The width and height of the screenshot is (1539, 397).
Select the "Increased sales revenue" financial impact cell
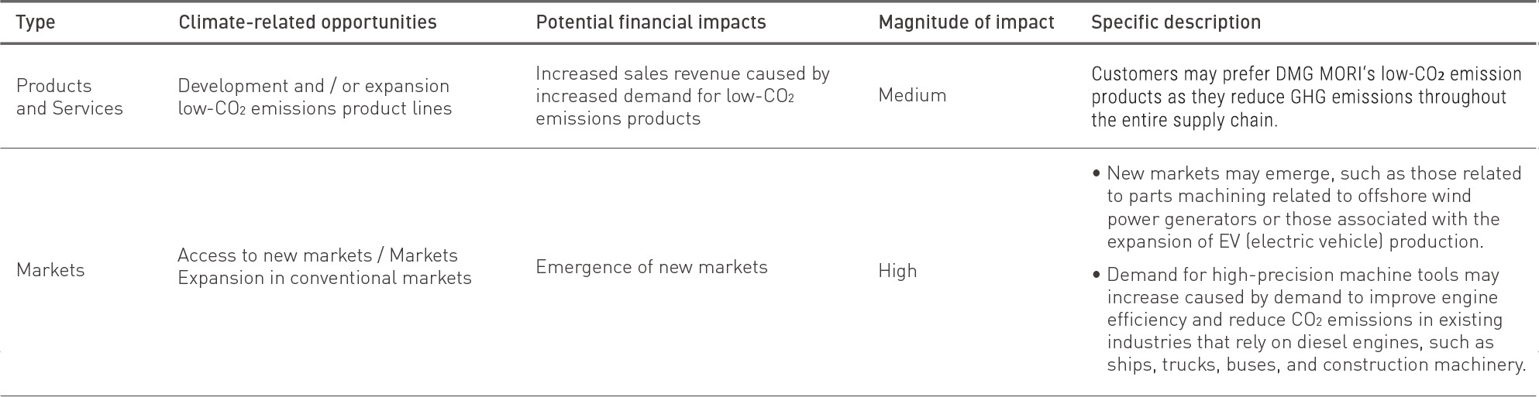(682, 96)
